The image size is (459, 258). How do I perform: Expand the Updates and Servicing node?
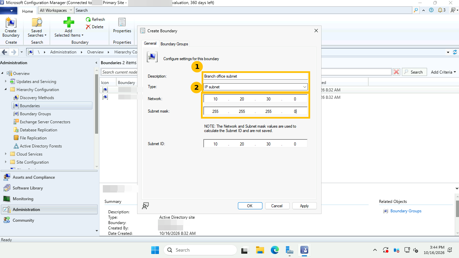click(6, 82)
